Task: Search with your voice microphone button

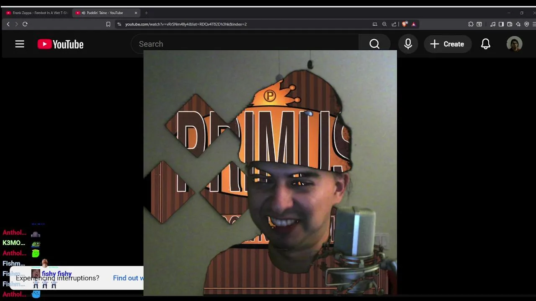Action: coord(408,44)
